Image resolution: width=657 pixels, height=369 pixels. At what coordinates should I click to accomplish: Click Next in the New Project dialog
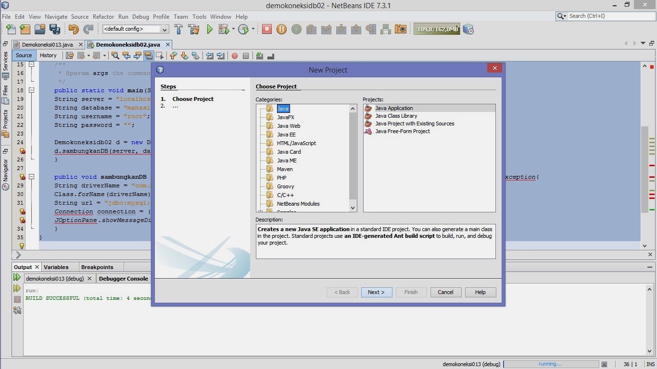tap(376, 292)
